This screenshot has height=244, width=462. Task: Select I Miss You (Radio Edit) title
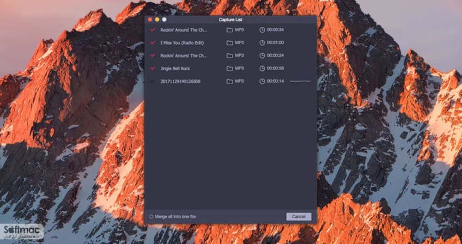click(x=182, y=43)
